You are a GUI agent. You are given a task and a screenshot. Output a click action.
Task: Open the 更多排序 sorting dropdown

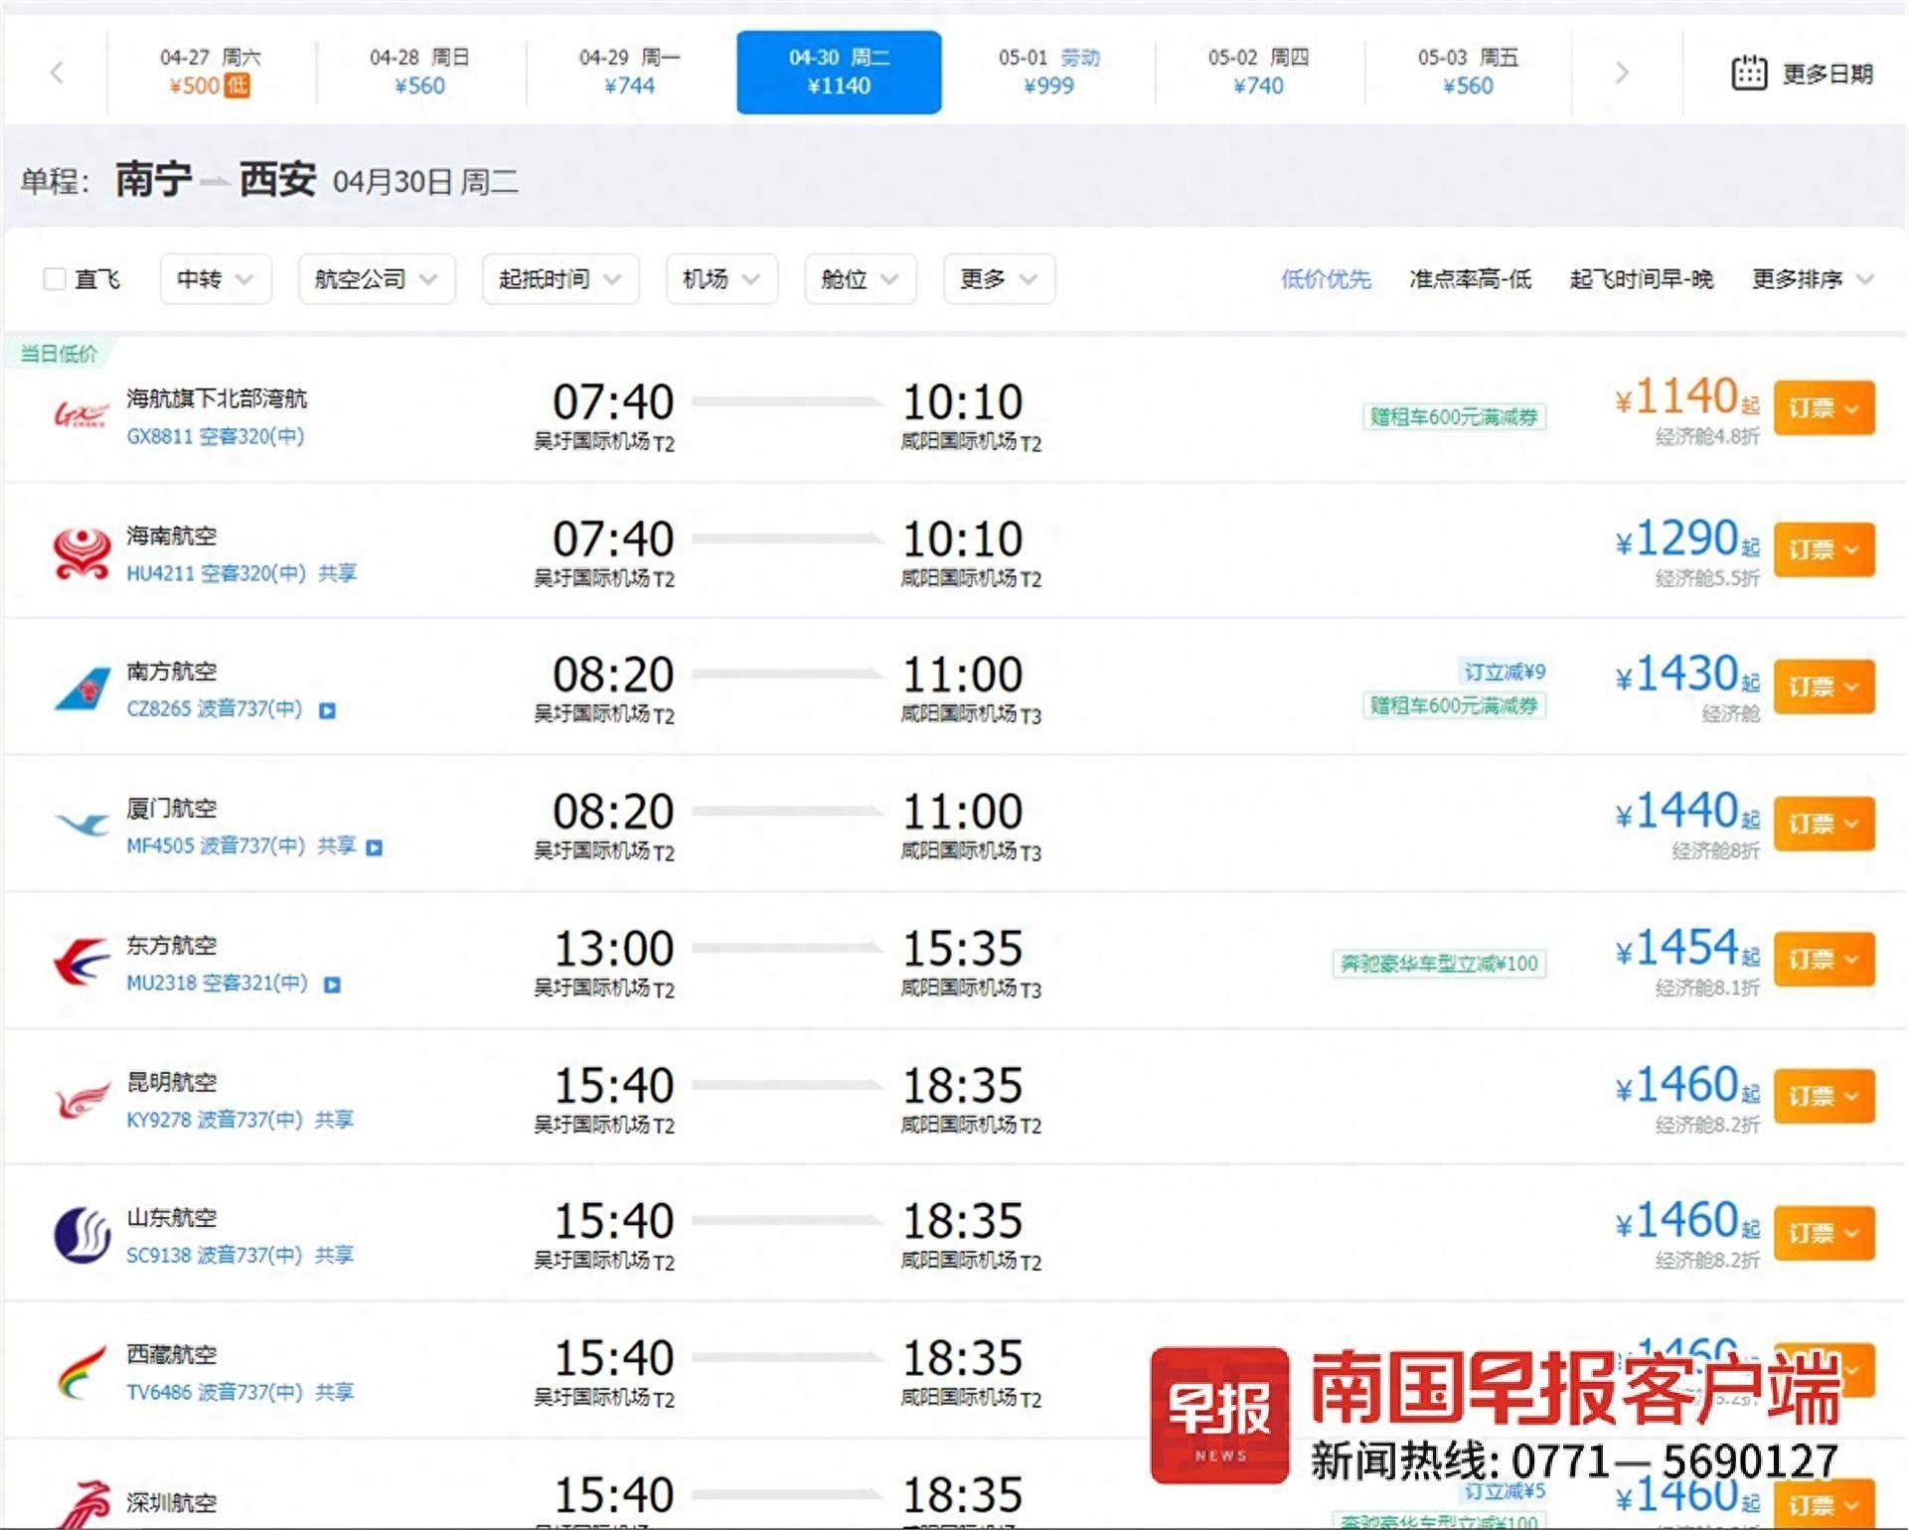point(1813,279)
